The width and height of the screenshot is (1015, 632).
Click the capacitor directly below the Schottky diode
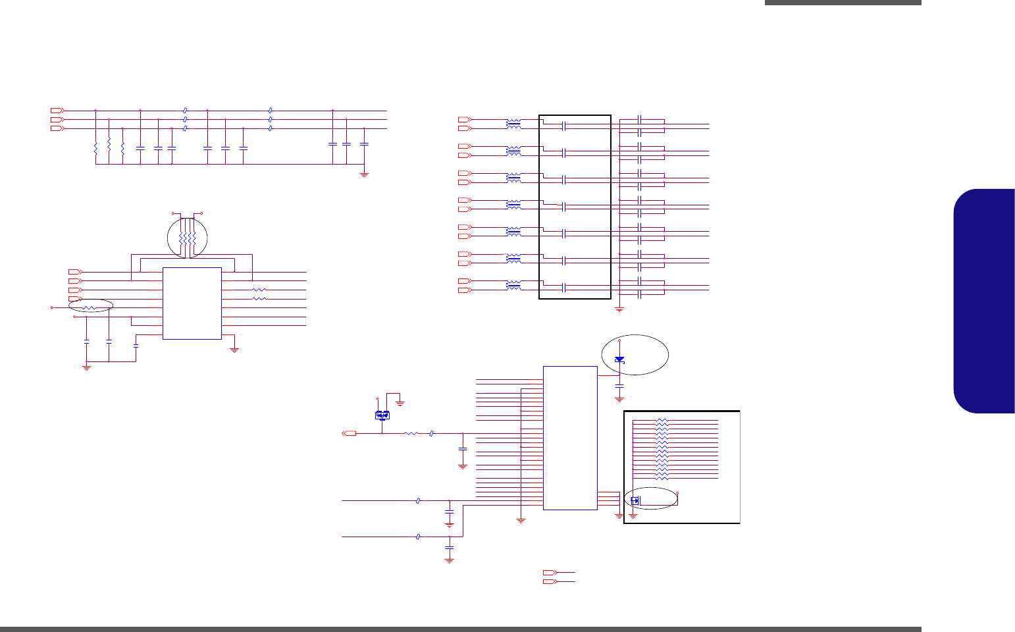pos(619,385)
